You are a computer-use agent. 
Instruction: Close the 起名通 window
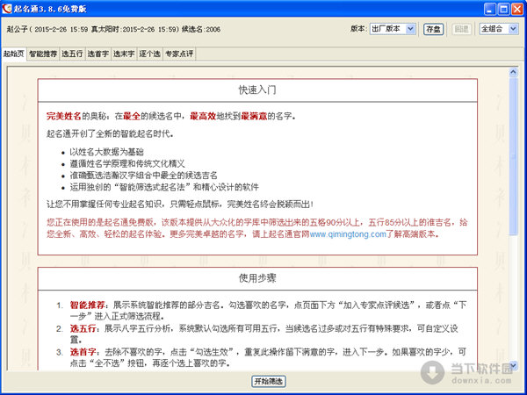coord(516,8)
